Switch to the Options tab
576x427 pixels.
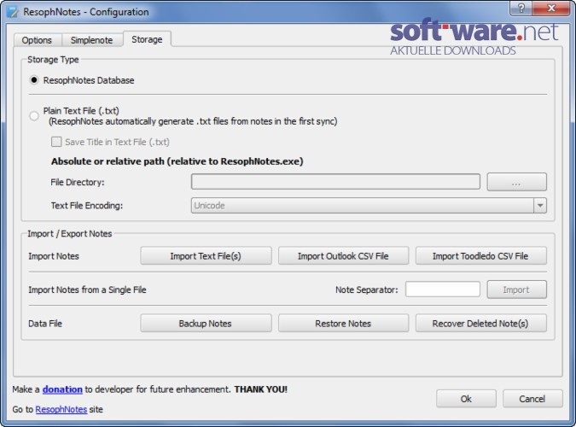pyautogui.click(x=37, y=40)
